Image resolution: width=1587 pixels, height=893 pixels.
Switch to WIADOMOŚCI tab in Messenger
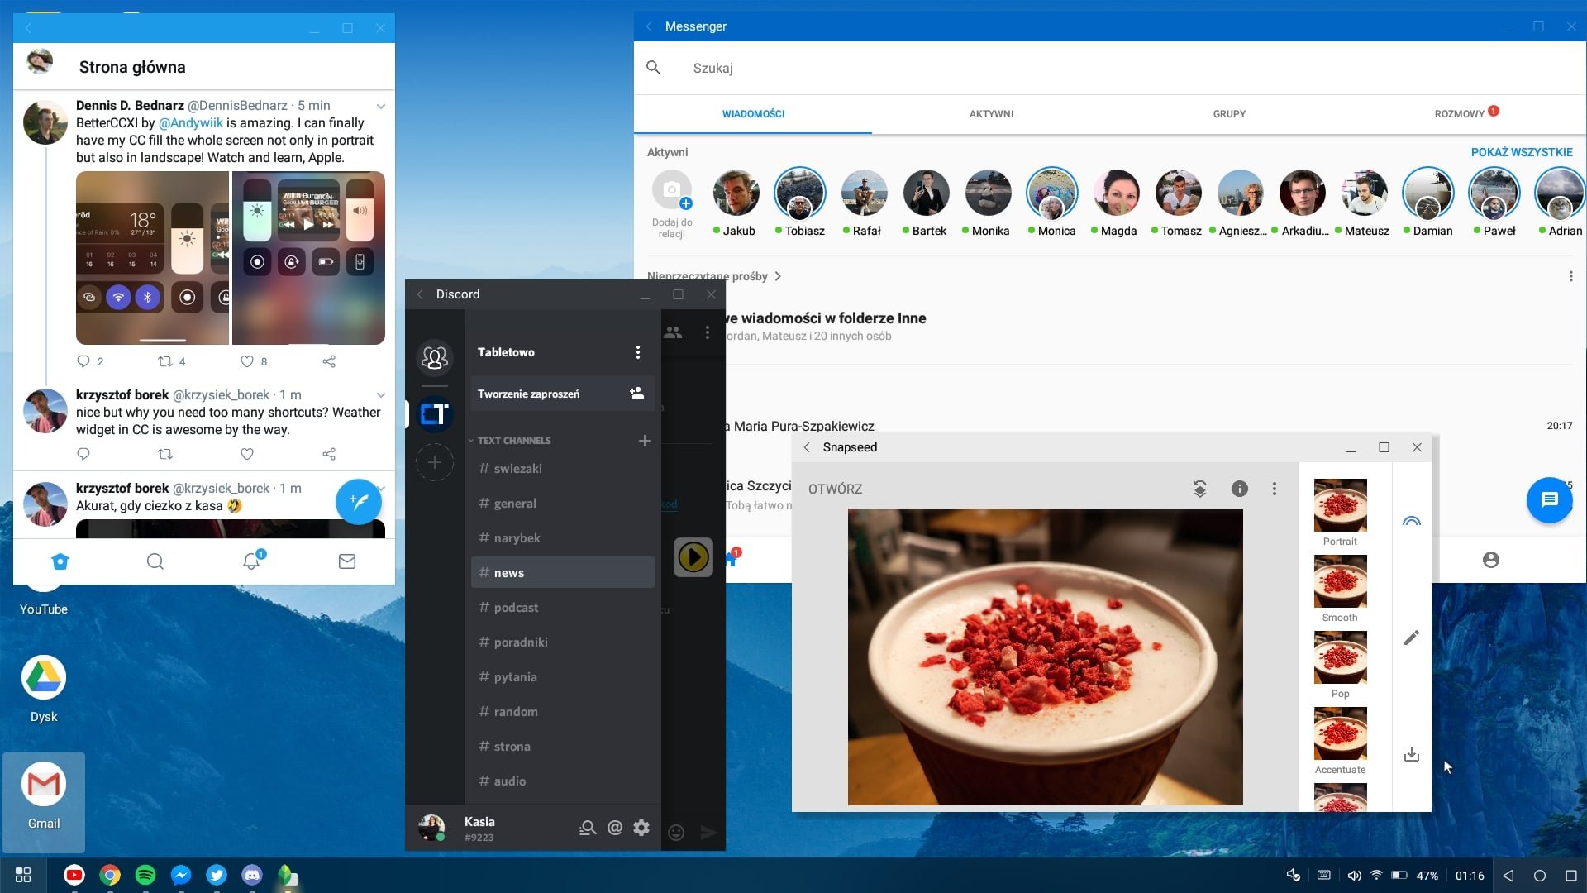click(x=753, y=114)
